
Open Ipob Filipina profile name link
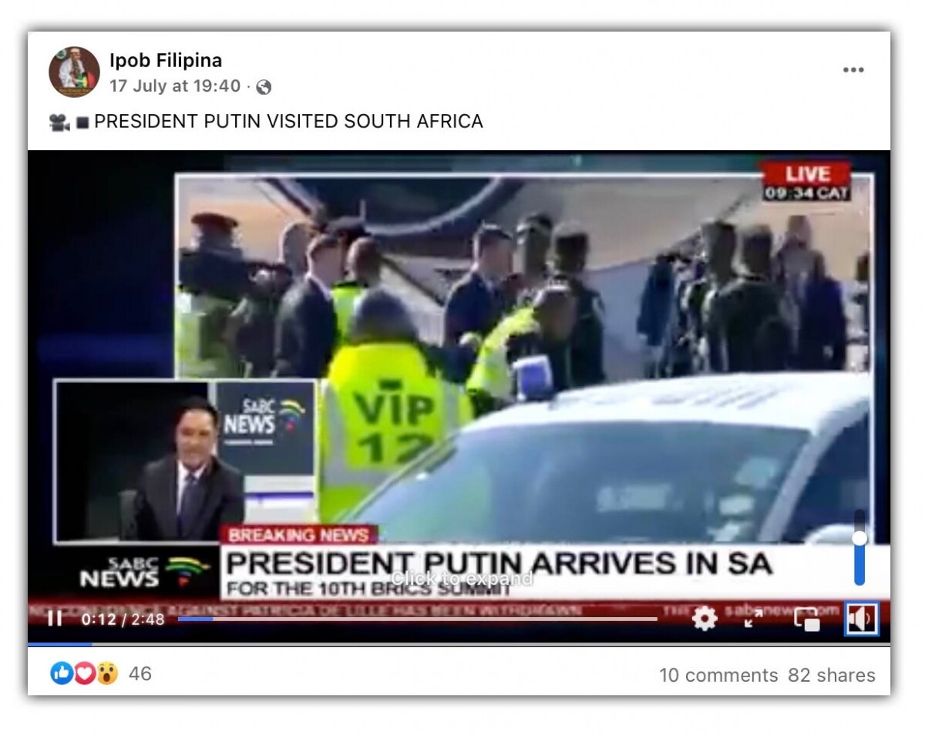[x=166, y=60]
